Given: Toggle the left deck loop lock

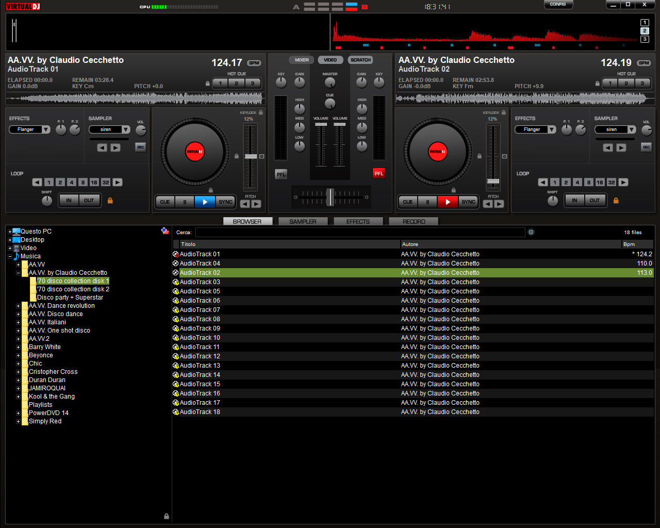Looking at the screenshot, I should (110, 201).
